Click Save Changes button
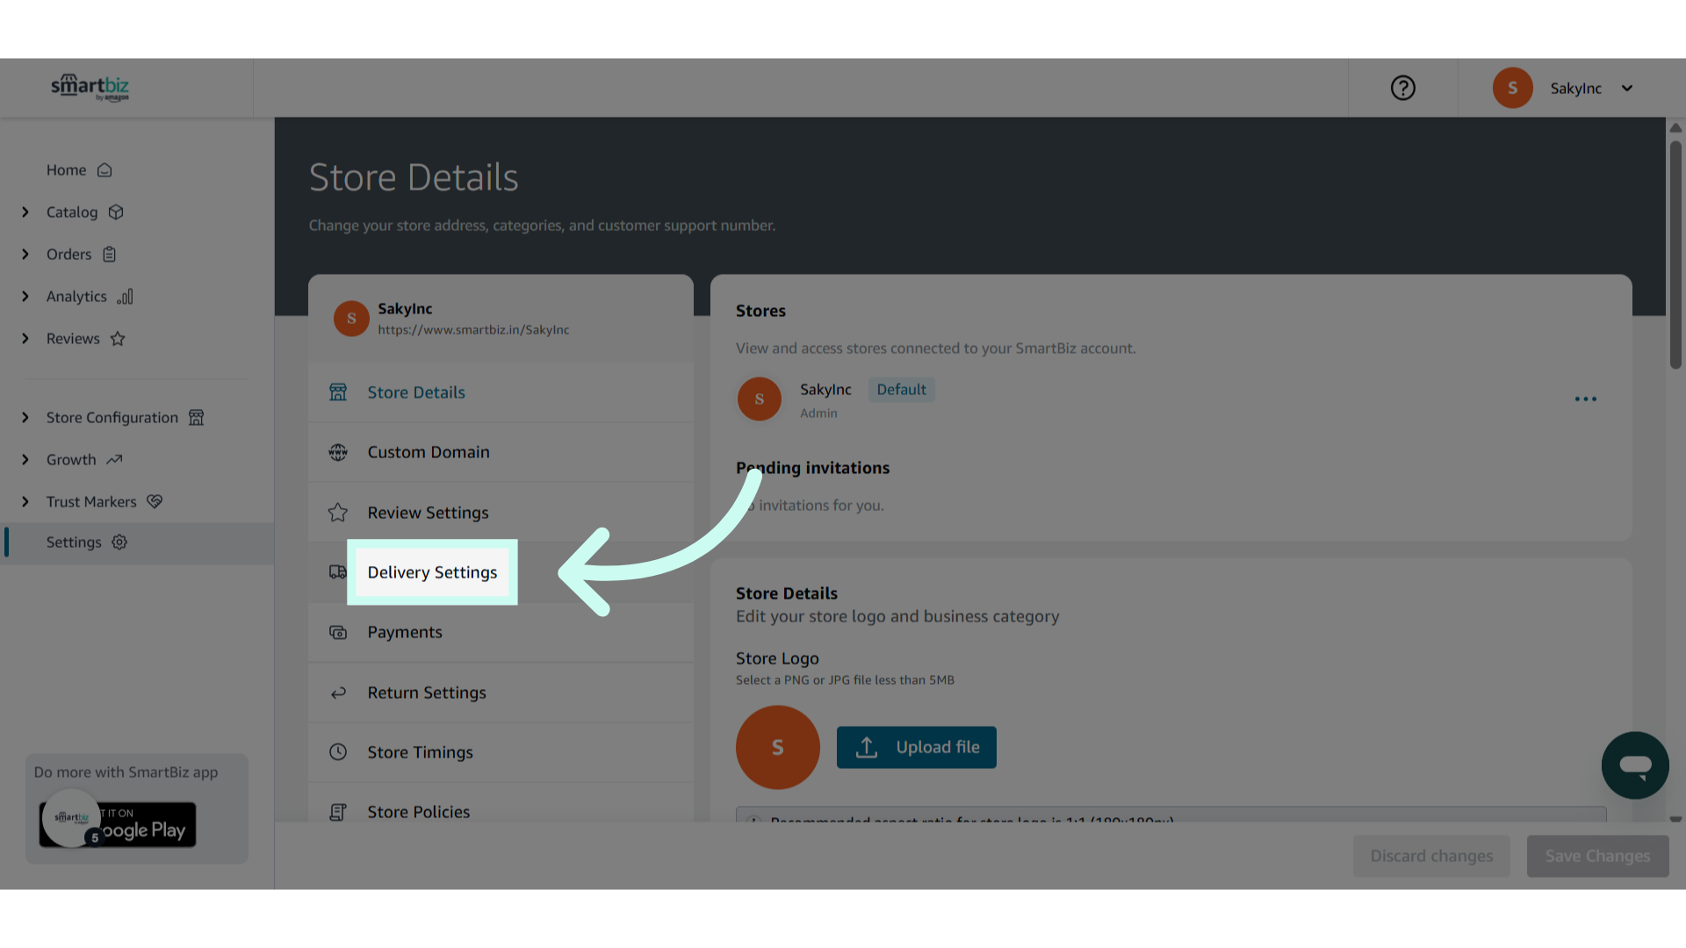The image size is (1686, 948). click(1597, 856)
